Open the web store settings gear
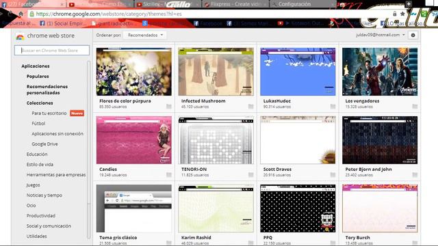The height and width of the screenshot is (246, 438). (x=413, y=35)
